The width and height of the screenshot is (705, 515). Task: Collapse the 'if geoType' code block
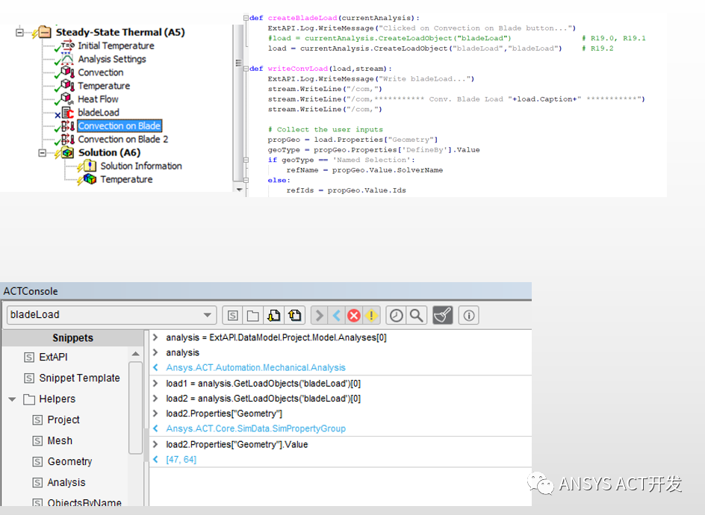coord(246,160)
